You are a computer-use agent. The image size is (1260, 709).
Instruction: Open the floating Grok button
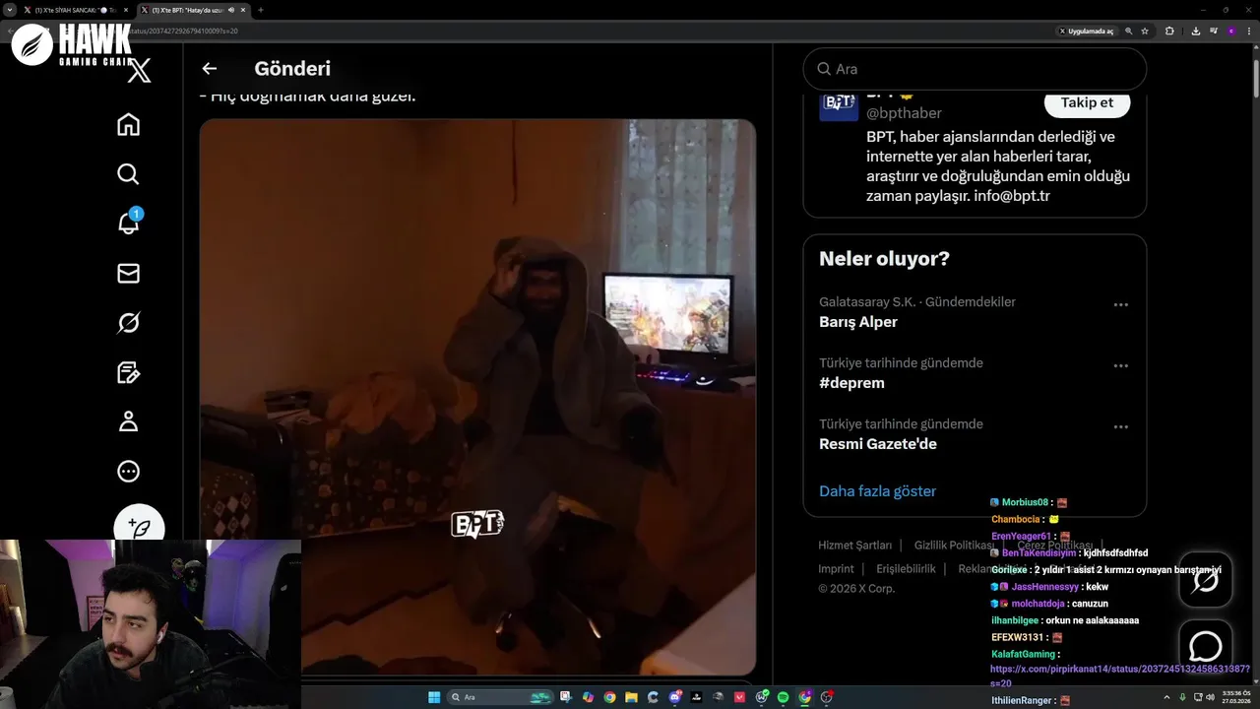pos(1206,579)
